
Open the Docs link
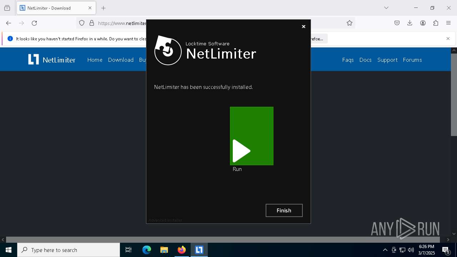[x=365, y=60]
